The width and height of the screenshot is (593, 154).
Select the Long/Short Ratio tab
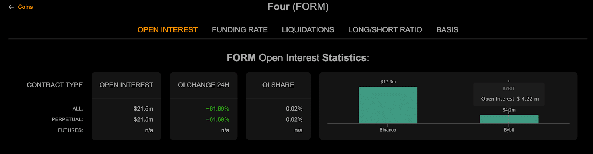[385, 30]
